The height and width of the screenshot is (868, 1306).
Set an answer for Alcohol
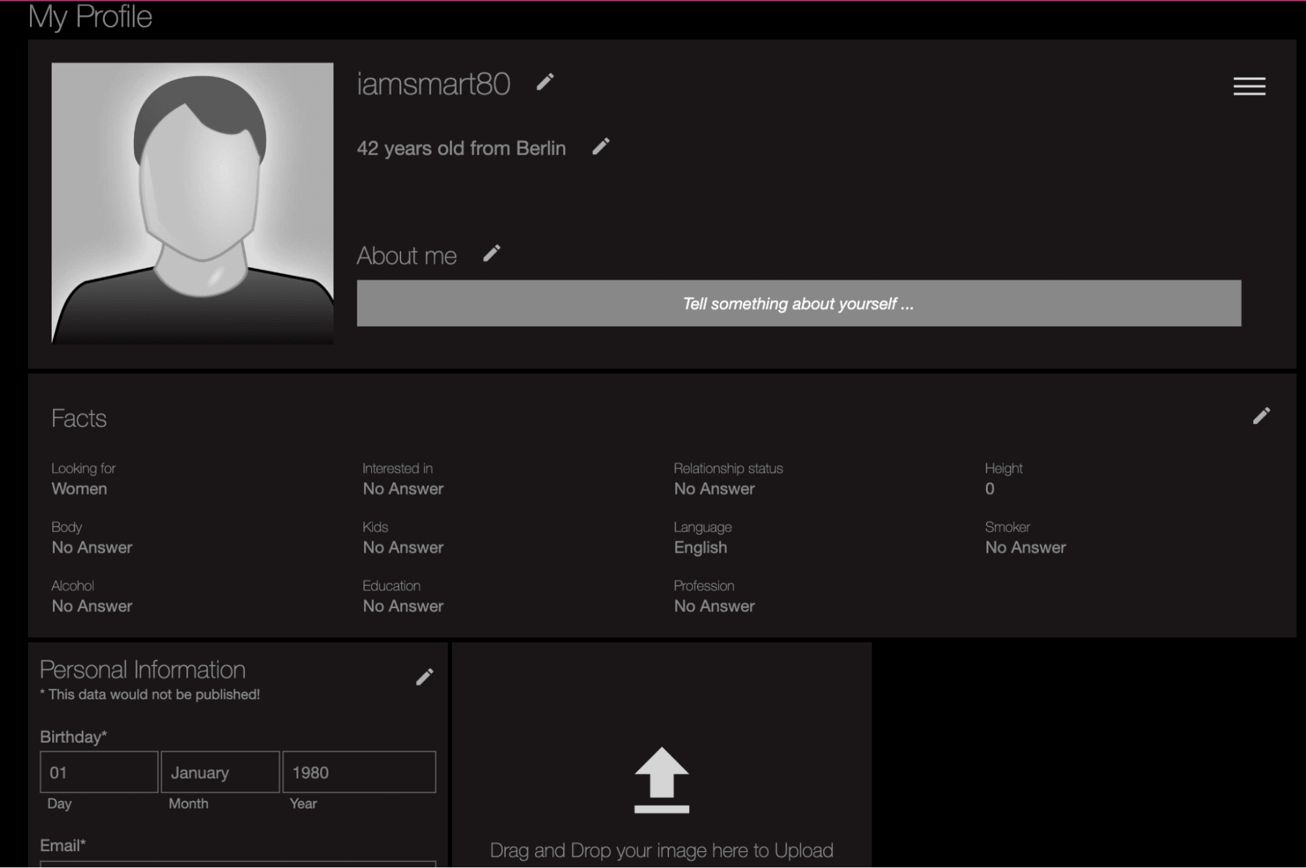click(91, 605)
